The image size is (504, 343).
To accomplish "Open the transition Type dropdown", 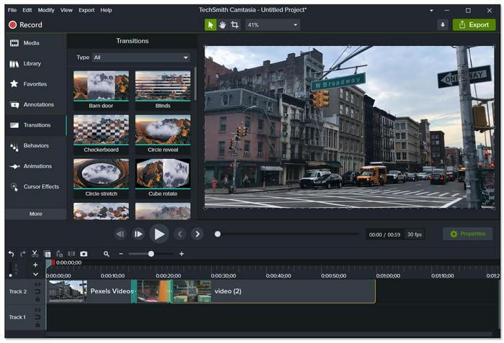I will pos(141,58).
